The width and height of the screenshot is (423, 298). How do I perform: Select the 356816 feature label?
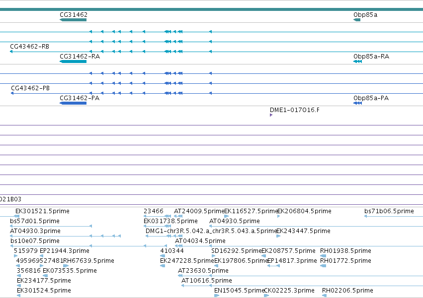[x=29, y=271]
